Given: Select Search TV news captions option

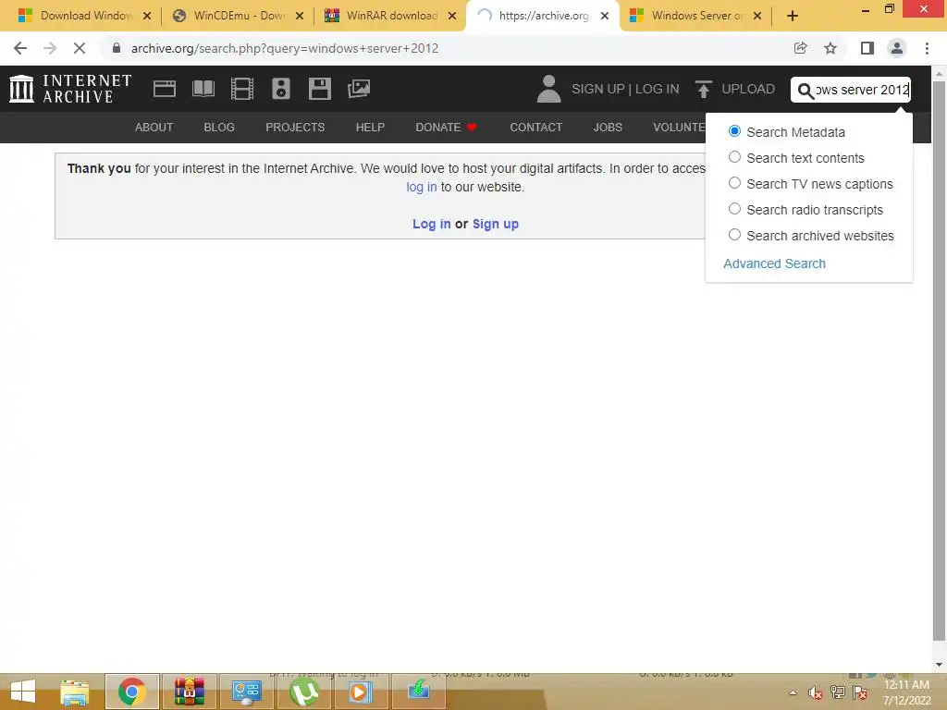Looking at the screenshot, I should click(734, 184).
